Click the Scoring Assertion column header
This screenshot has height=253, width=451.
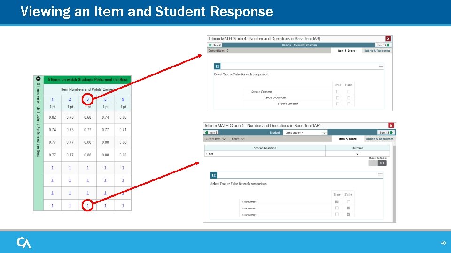point(264,148)
